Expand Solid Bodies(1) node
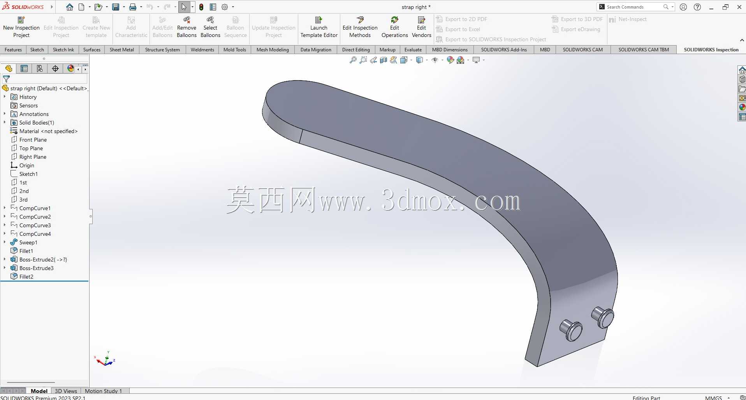The height and width of the screenshot is (400, 746). pos(5,123)
